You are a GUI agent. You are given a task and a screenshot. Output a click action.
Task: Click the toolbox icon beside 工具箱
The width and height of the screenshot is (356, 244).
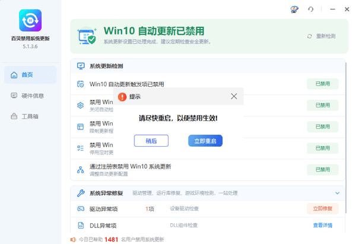coord(14,116)
